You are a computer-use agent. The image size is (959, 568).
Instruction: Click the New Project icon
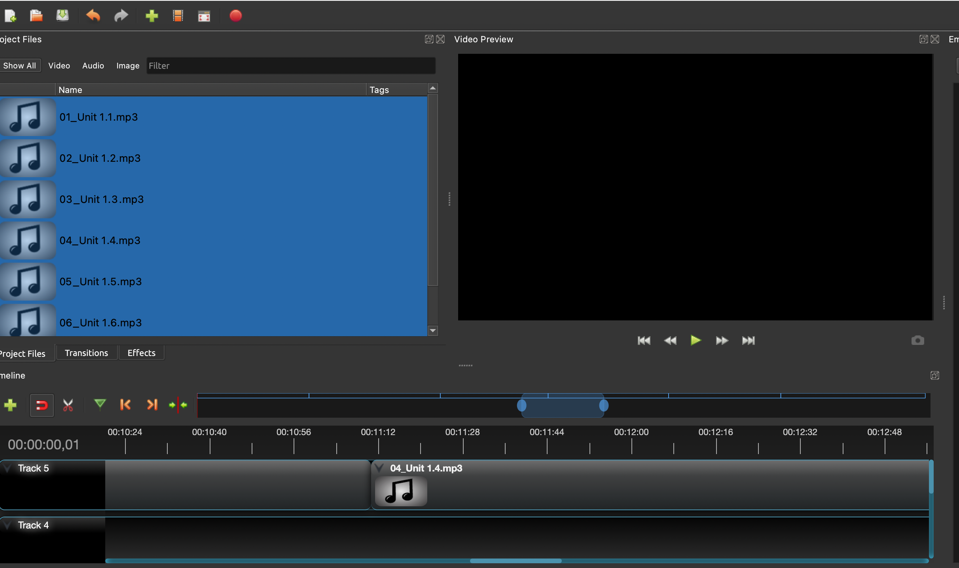(10, 16)
